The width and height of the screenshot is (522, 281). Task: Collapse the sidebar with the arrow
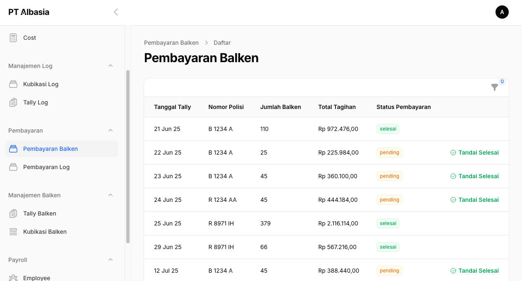coord(116,12)
